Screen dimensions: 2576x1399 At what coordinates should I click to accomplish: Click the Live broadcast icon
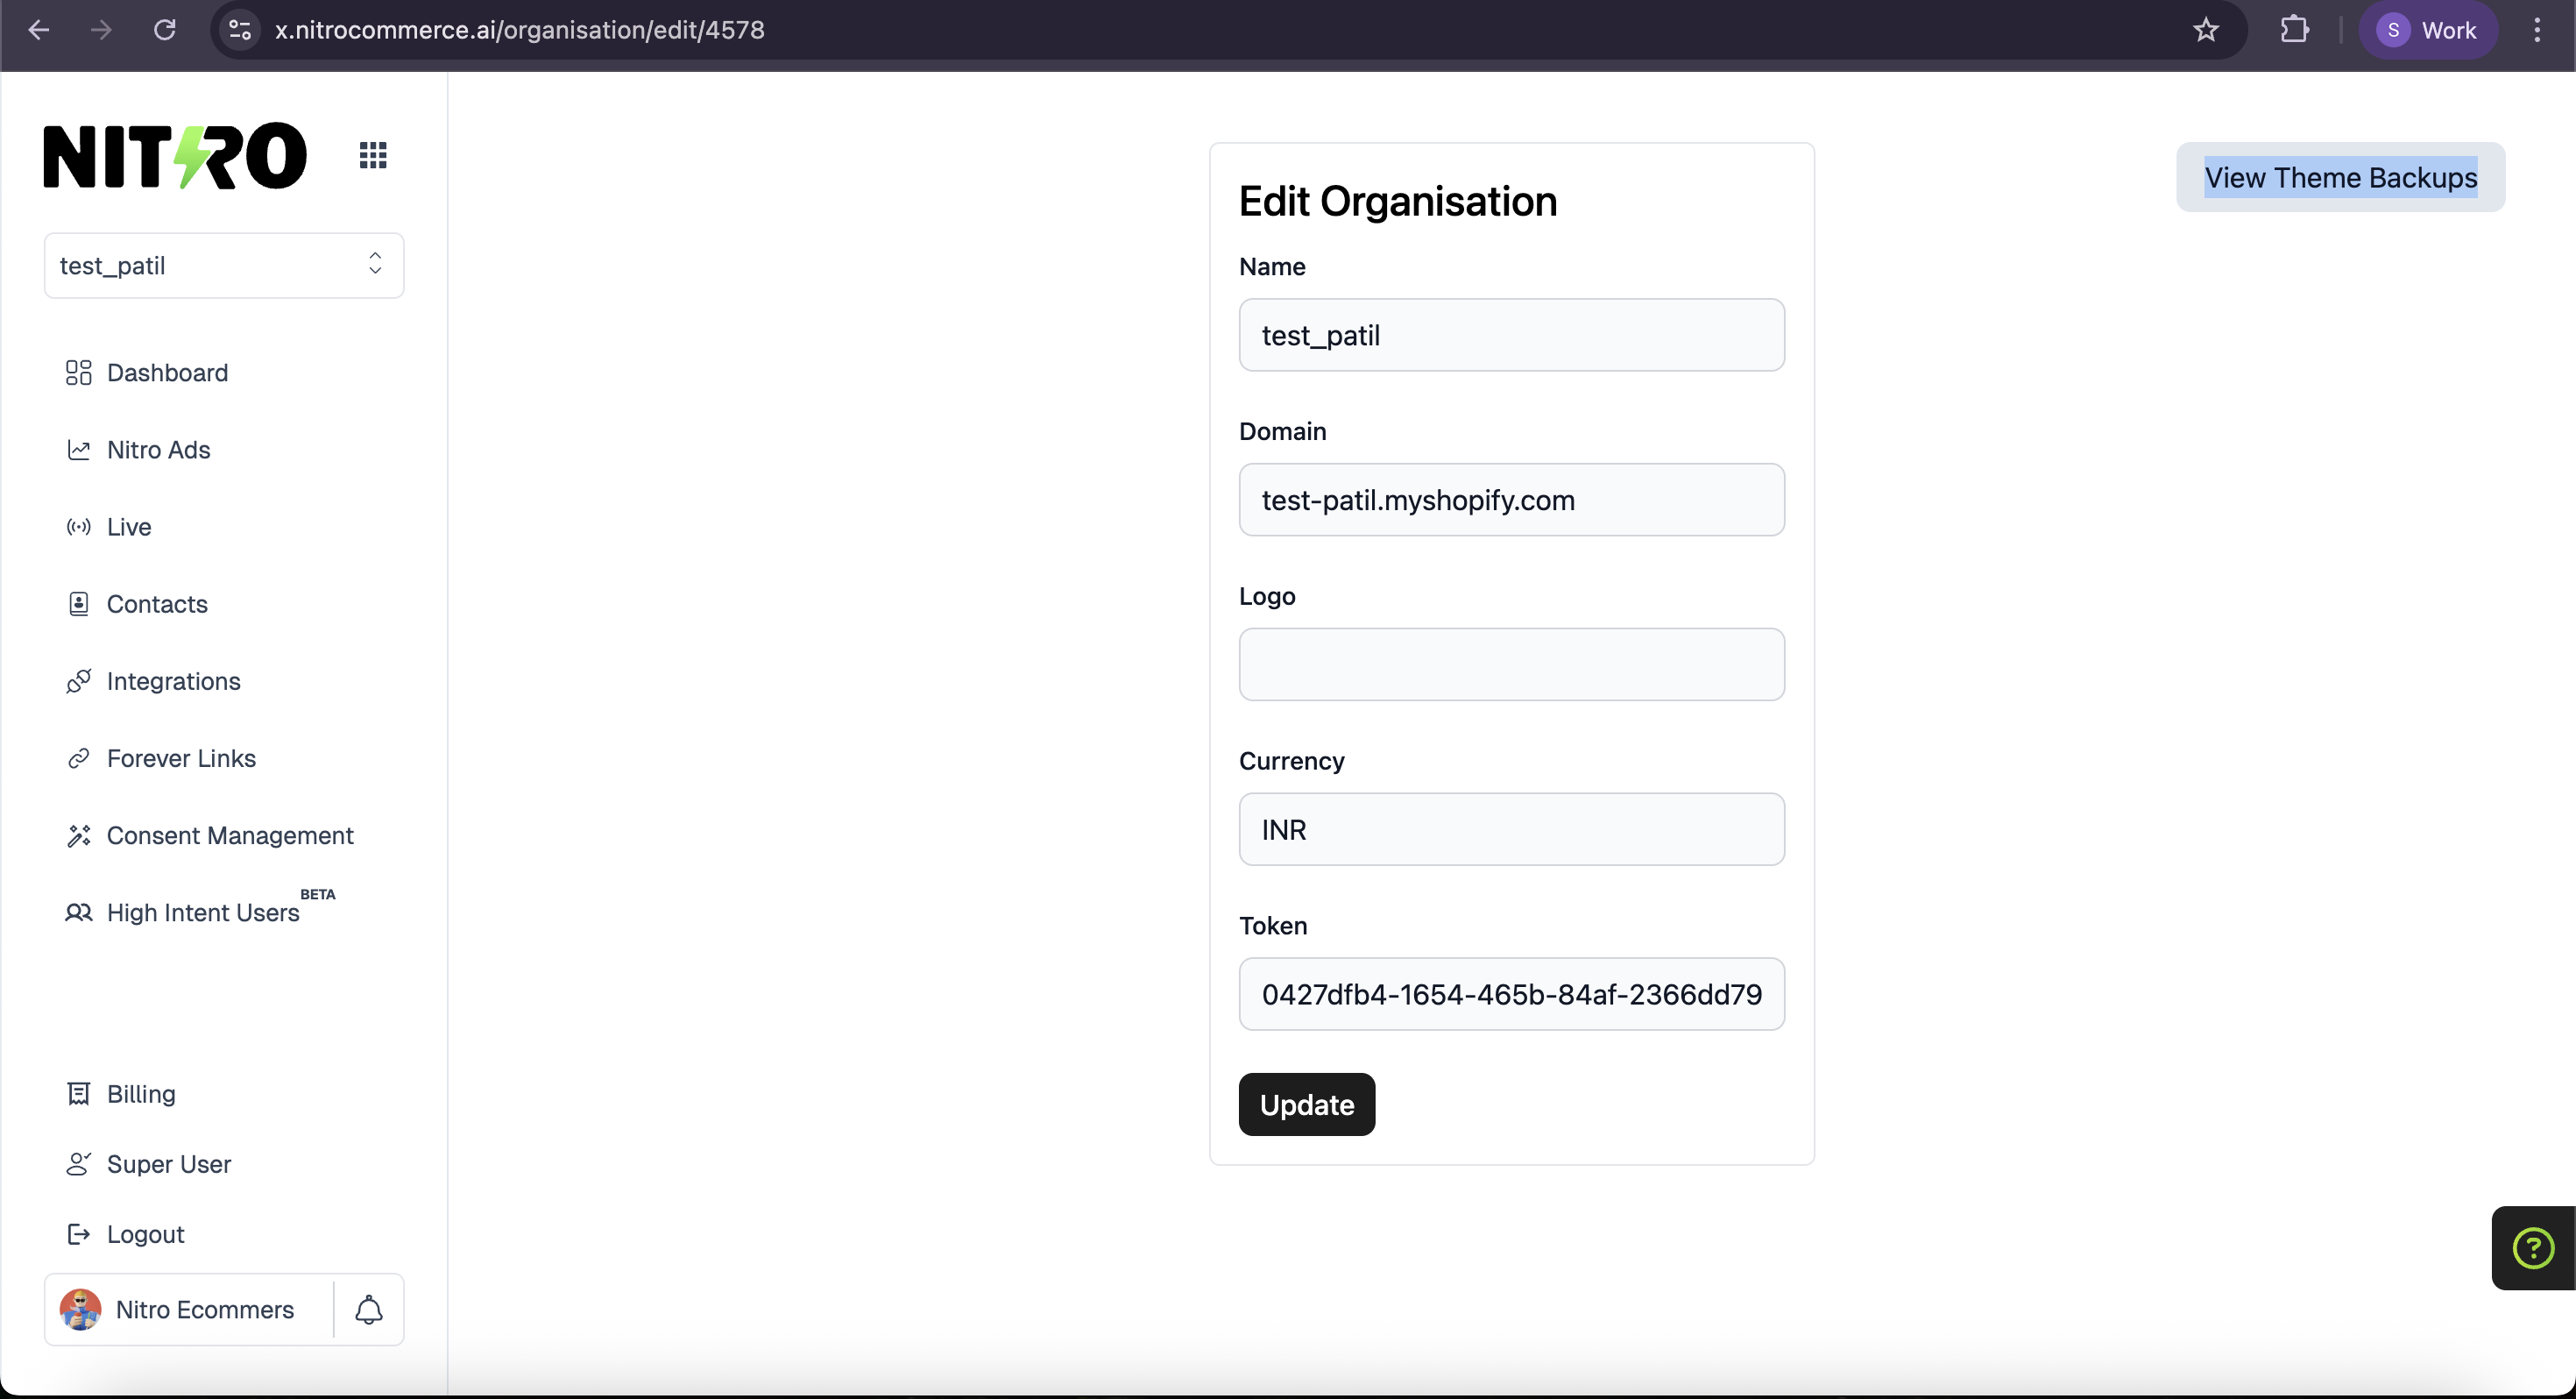pos(80,526)
